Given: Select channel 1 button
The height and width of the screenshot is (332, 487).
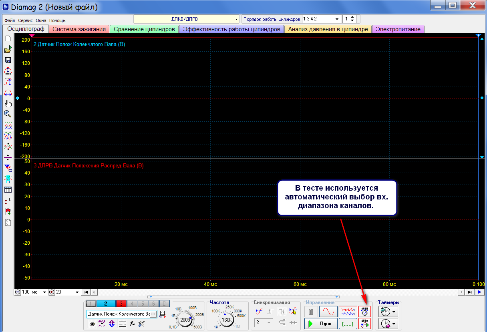Looking at the screenshot, I should (91, 304).
